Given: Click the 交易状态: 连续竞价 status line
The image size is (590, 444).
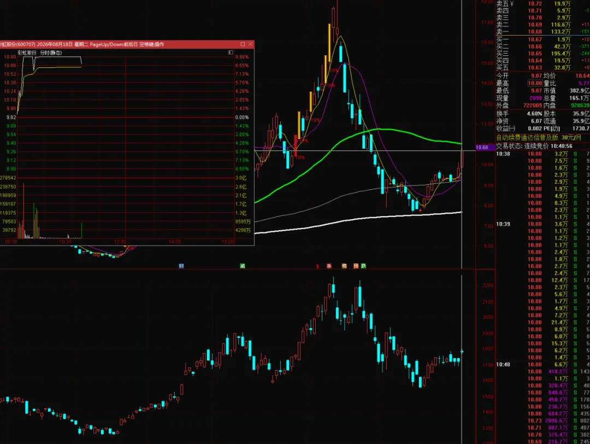Looking at the screenshot, I should (534, 146).
